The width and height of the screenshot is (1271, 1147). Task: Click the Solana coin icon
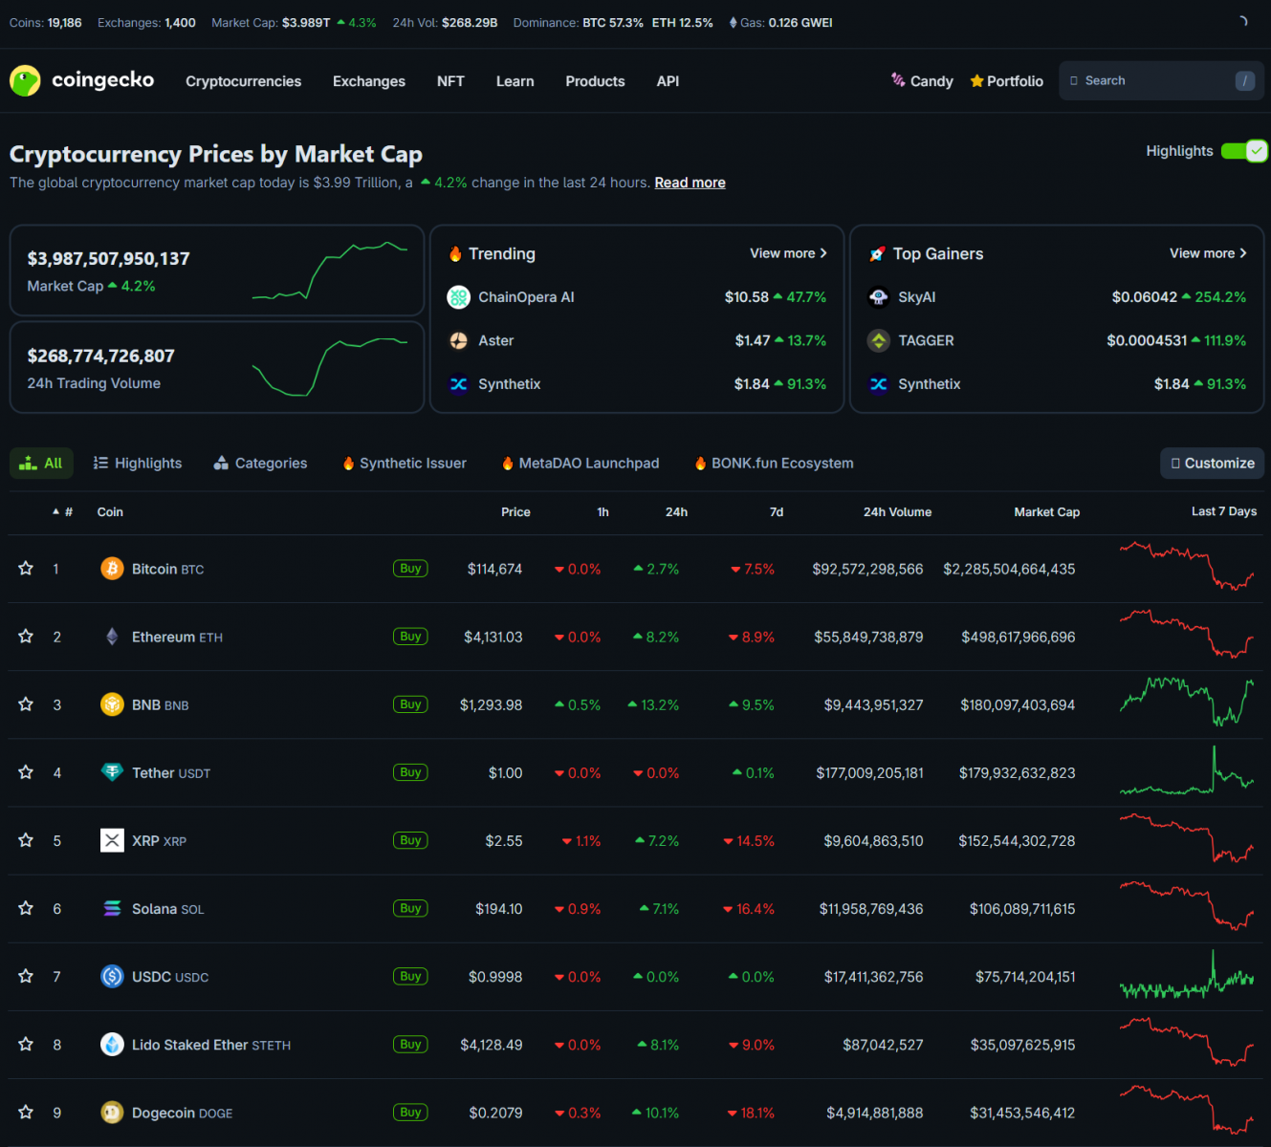112,909
